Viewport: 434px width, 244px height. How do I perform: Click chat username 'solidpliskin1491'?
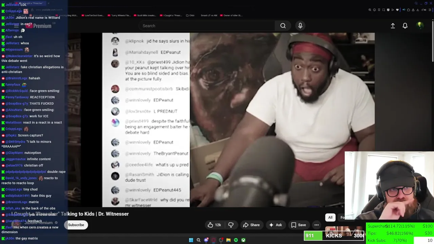tap(18, 196)
